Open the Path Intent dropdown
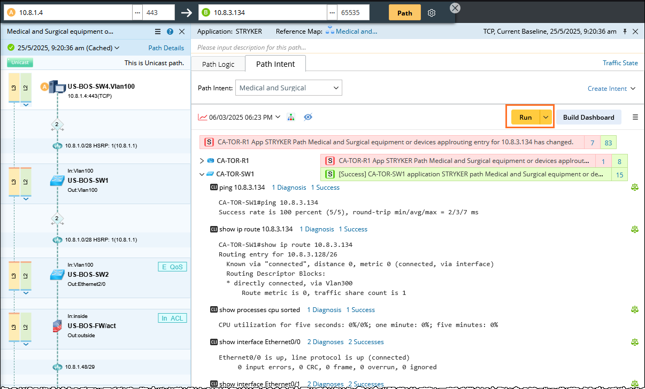Image resolution: width=645 pixels, height=389 pixels. tap(288, 88)
